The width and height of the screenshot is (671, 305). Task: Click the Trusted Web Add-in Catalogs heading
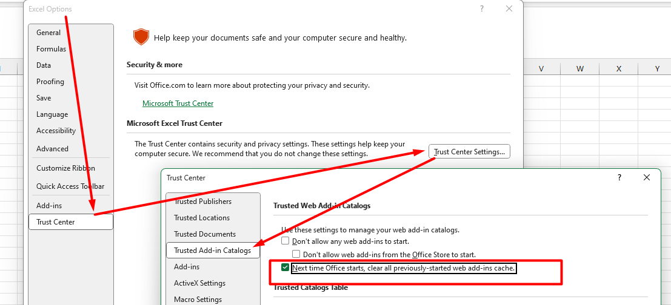click(322, 206)
